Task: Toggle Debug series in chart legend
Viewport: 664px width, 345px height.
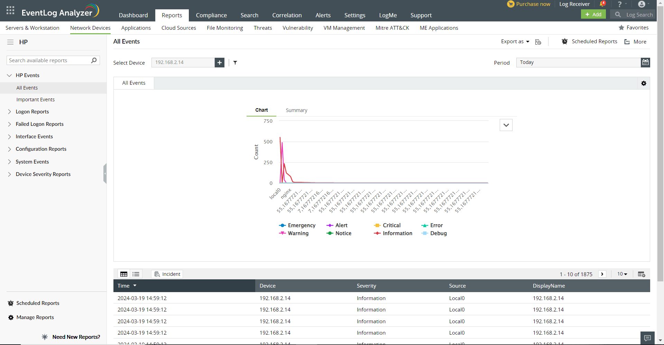Action: click(x=434, y=233)
